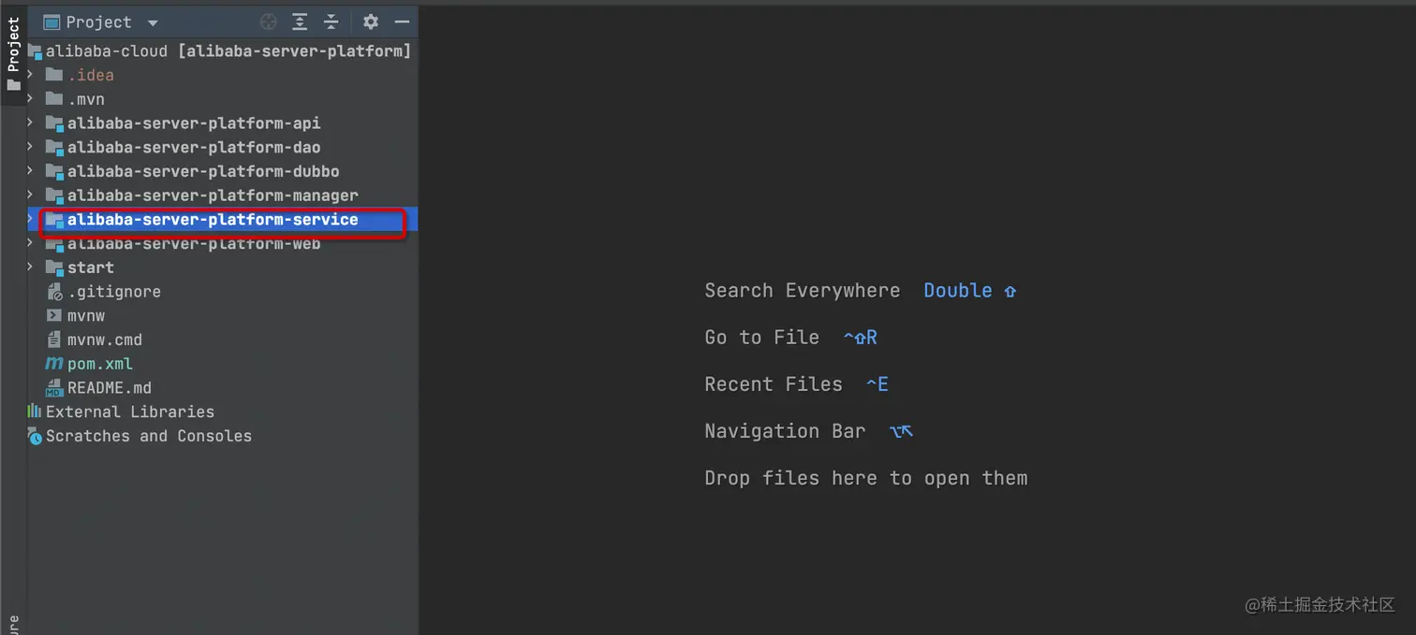Click the Collapse All icon in Project toolbar

tap(331, 22)
